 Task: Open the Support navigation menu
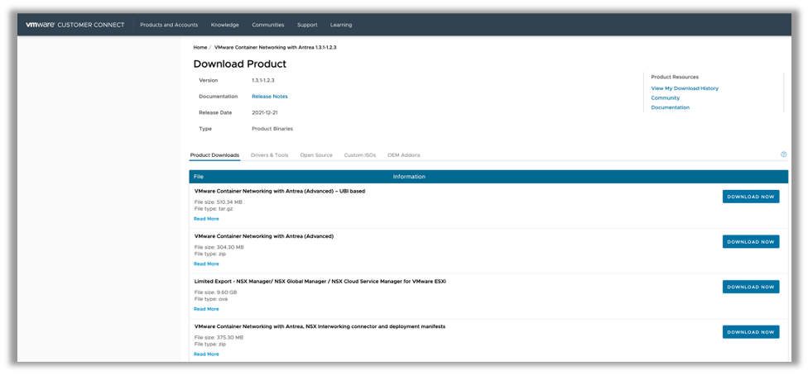click(307, 25)
